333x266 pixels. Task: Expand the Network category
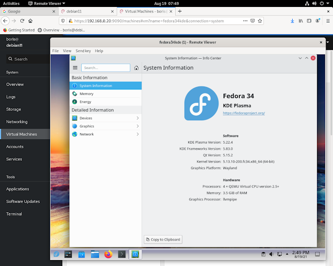[106, 134]
